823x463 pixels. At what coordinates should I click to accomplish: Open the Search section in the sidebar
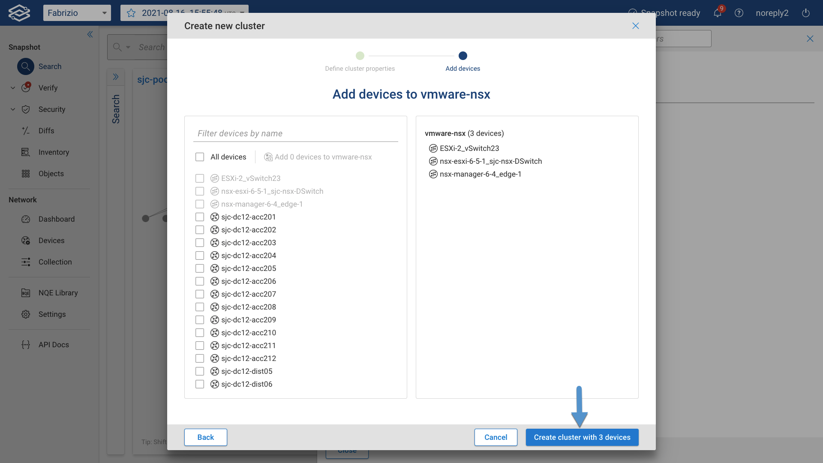click(50, 66)
